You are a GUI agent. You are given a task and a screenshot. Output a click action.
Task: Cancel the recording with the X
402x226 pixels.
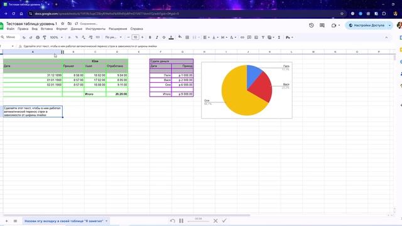(x=215, y=220)
